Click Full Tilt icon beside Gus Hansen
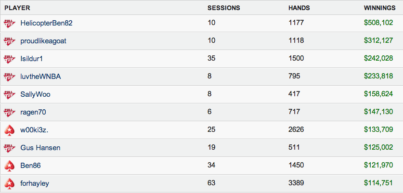This screenshot has height=193, width=403. (x=10, y=148)
